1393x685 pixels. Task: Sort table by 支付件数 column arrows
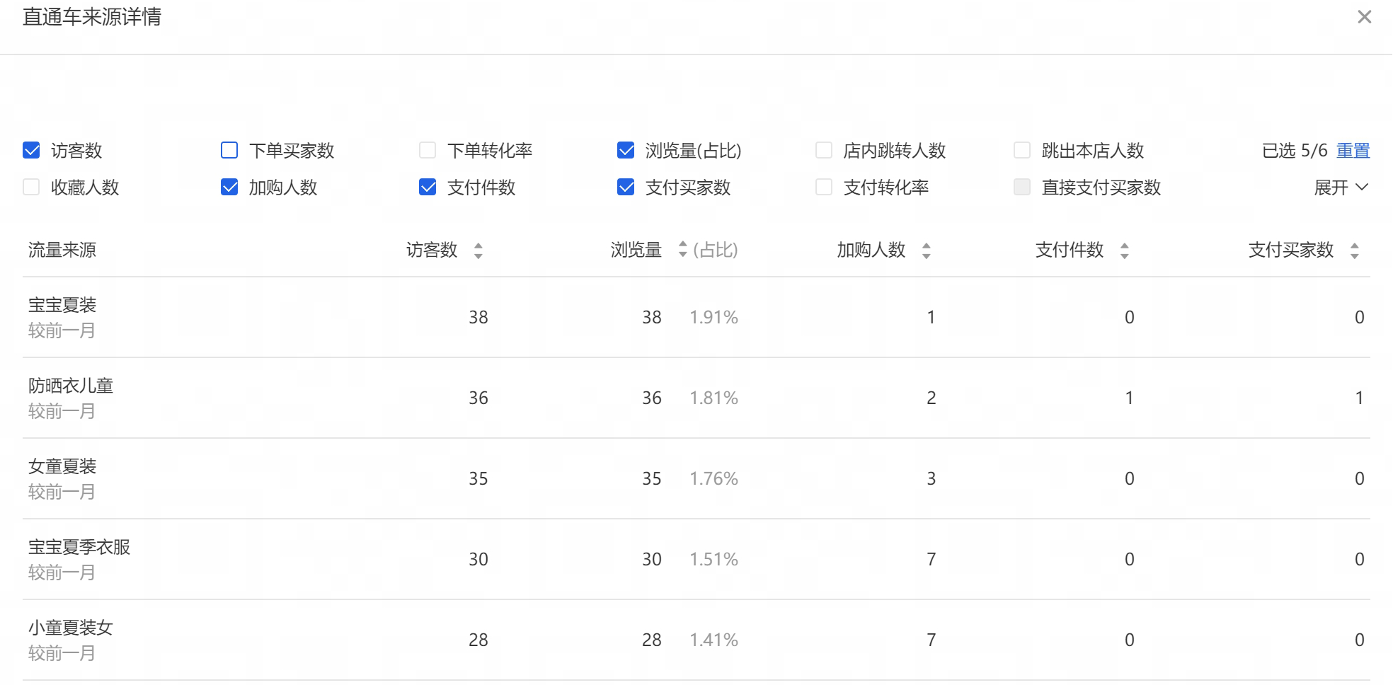(x=1124, y=251)
